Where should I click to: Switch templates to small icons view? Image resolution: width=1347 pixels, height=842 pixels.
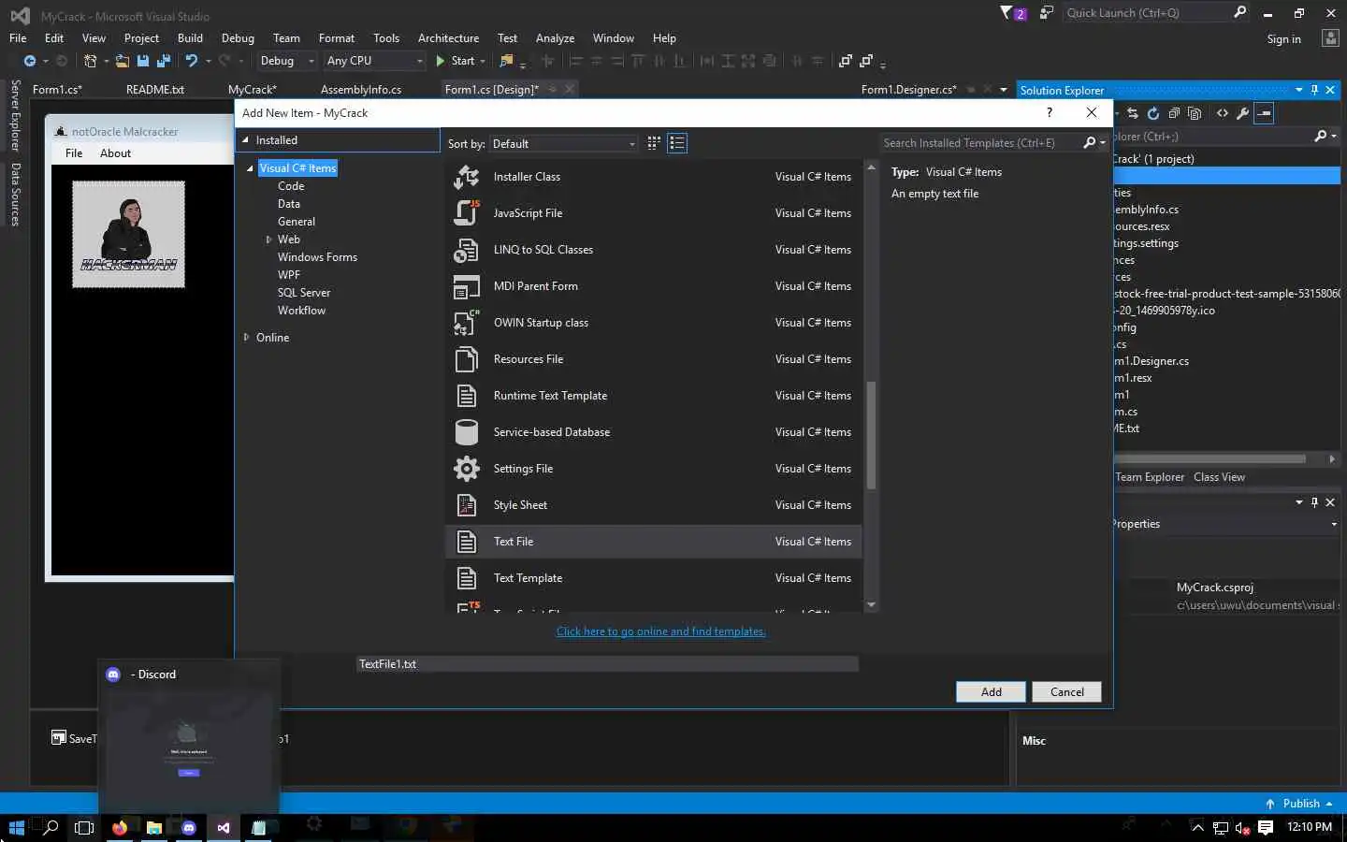[x=654, y=143]
